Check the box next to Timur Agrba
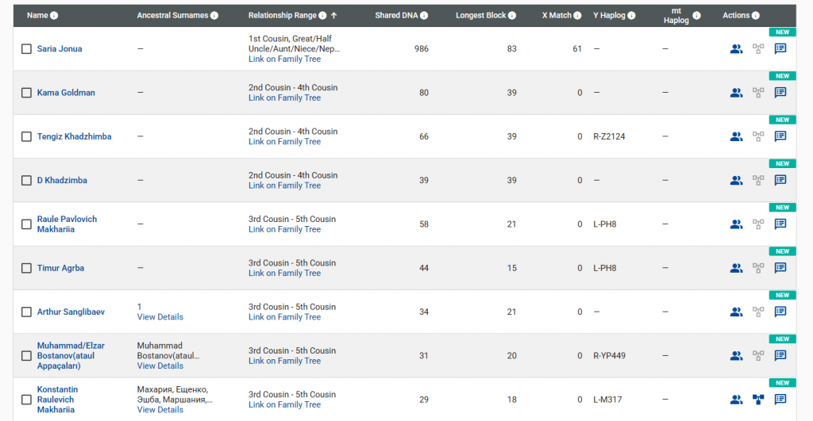The image size is (813, 421). tap(26, 268)
